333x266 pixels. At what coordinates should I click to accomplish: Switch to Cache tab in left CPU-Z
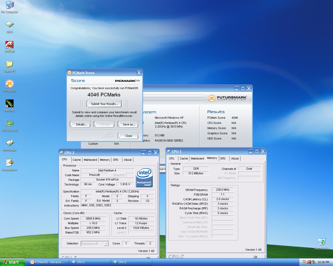point(76,160)
